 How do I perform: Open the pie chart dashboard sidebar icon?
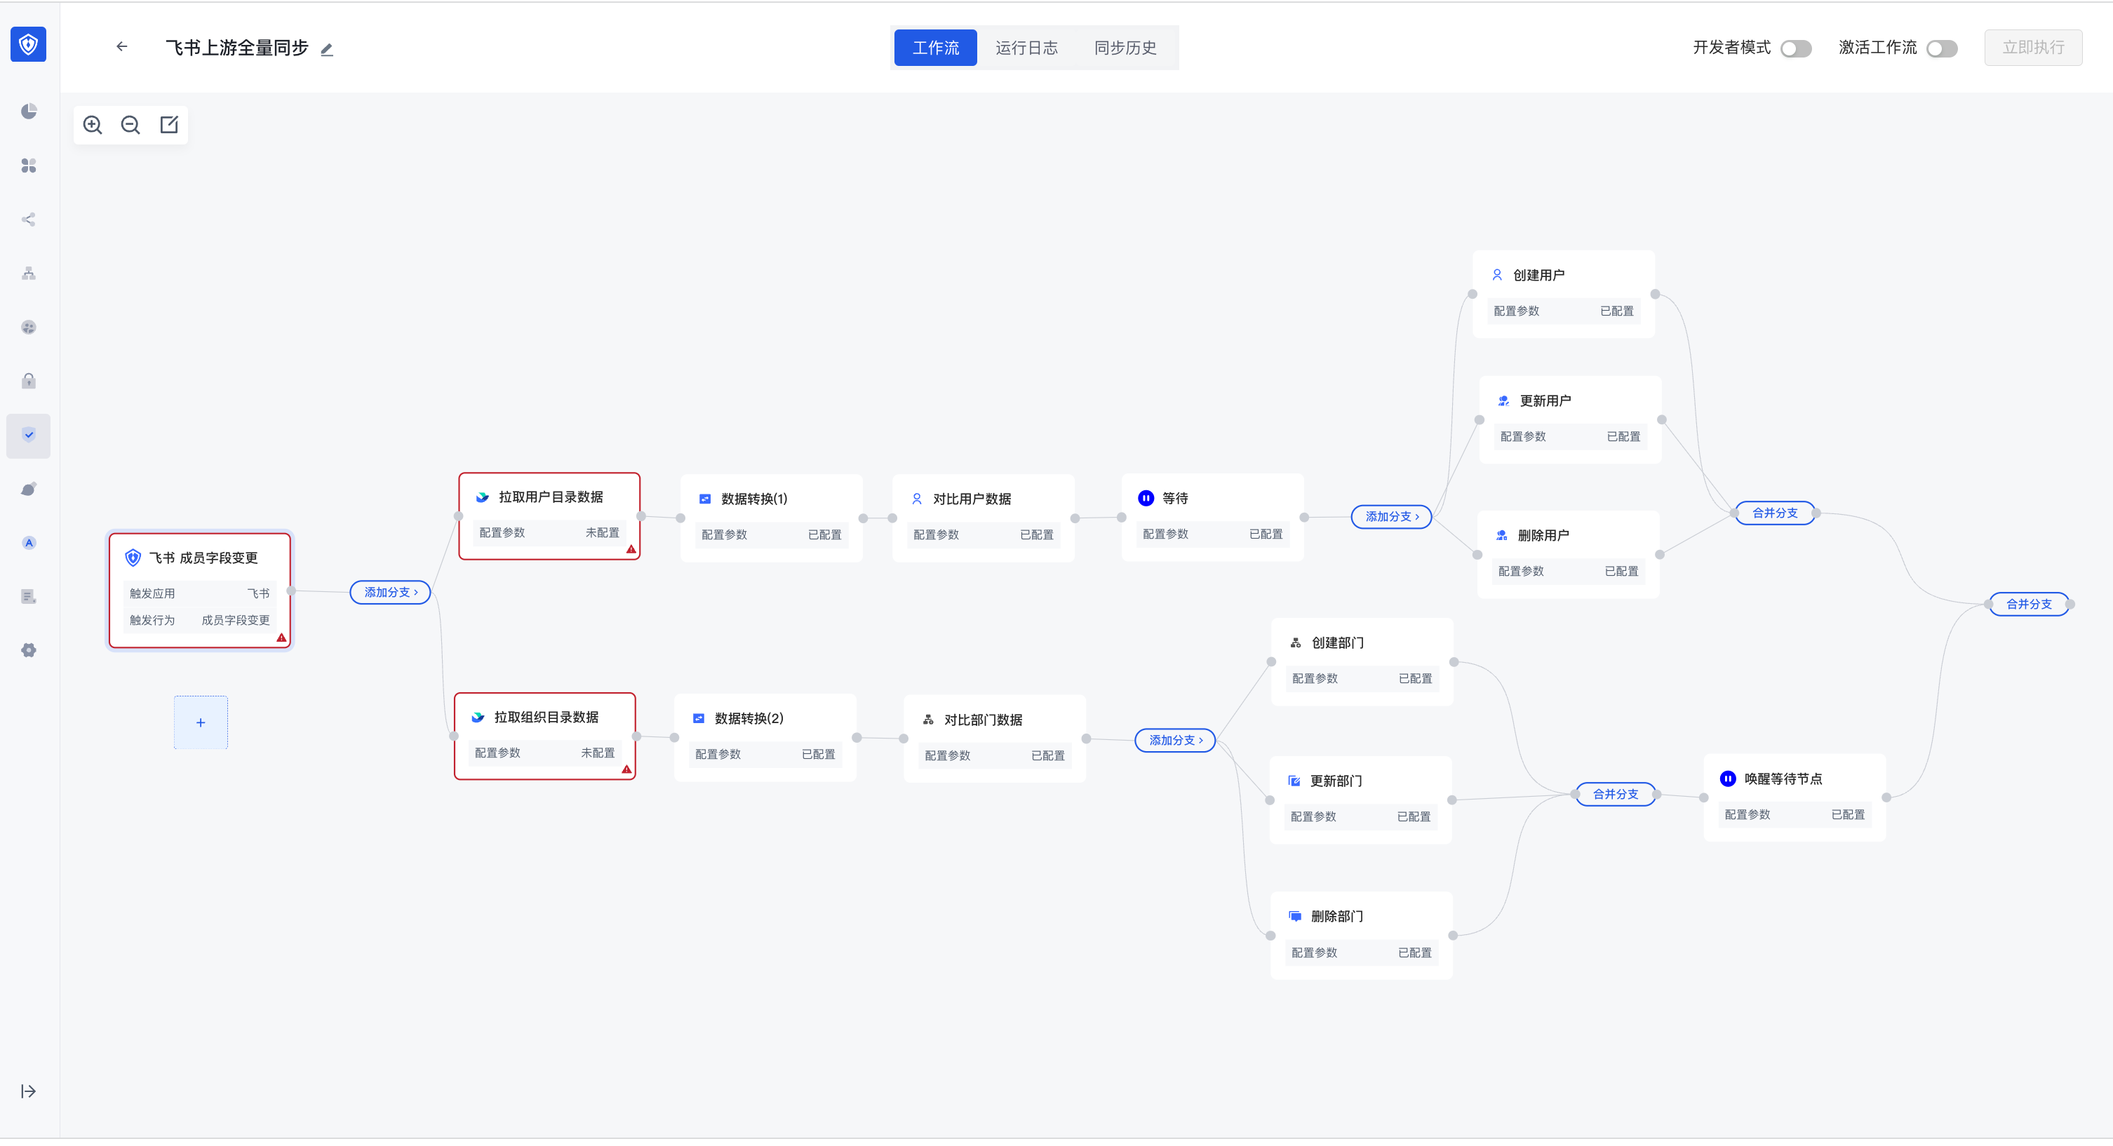(29, 112)
